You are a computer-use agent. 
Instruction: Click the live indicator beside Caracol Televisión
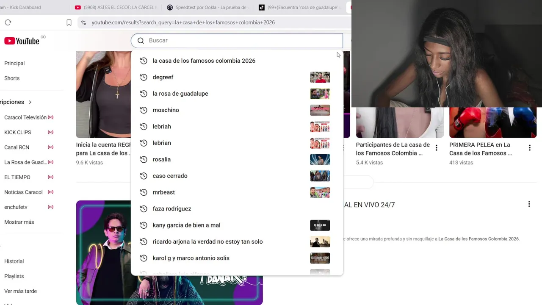(x=51, y=117)
